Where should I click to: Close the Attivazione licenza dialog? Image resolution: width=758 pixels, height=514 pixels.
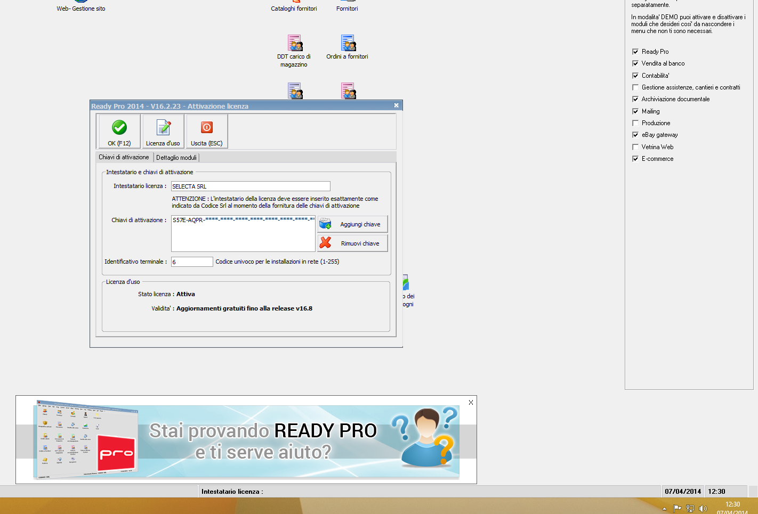click(x=396, y=105)
